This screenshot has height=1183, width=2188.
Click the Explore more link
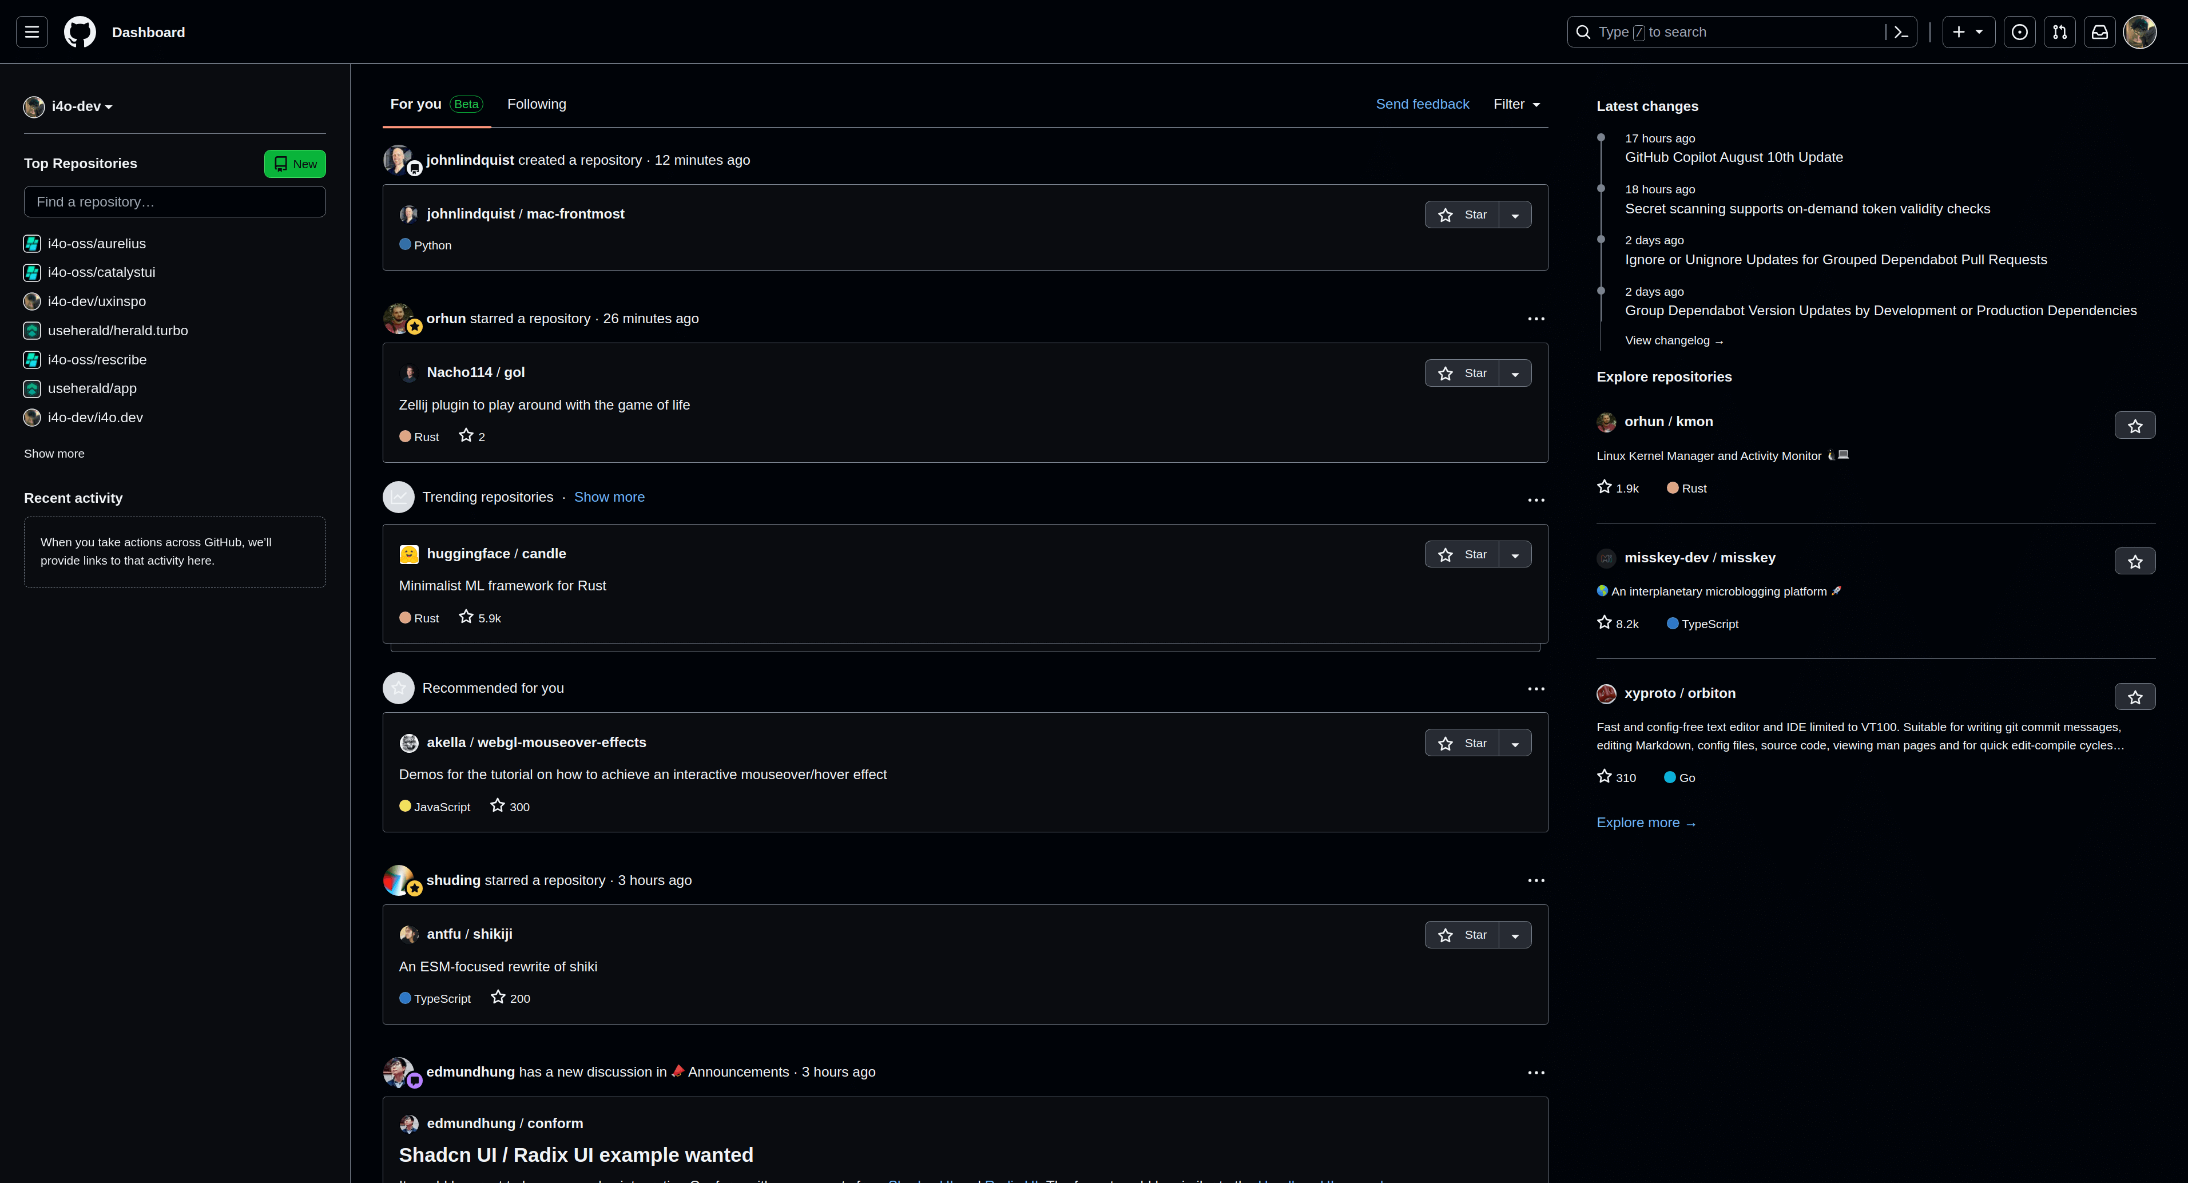click(1646, 823)
